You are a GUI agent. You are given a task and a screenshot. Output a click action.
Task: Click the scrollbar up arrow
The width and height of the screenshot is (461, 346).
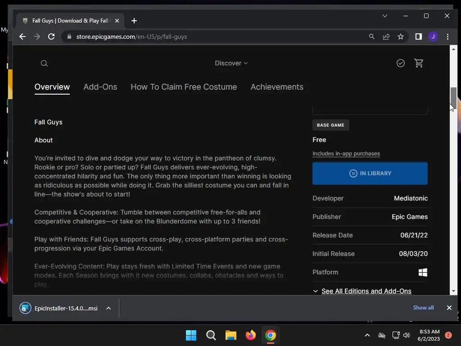pyautogui.click(x=453, y=49)
